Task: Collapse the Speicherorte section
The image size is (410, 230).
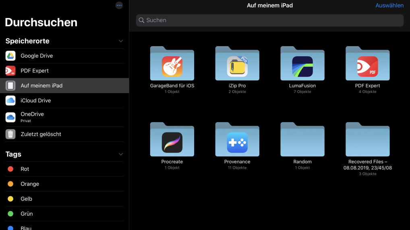Action: pos(121,41)
